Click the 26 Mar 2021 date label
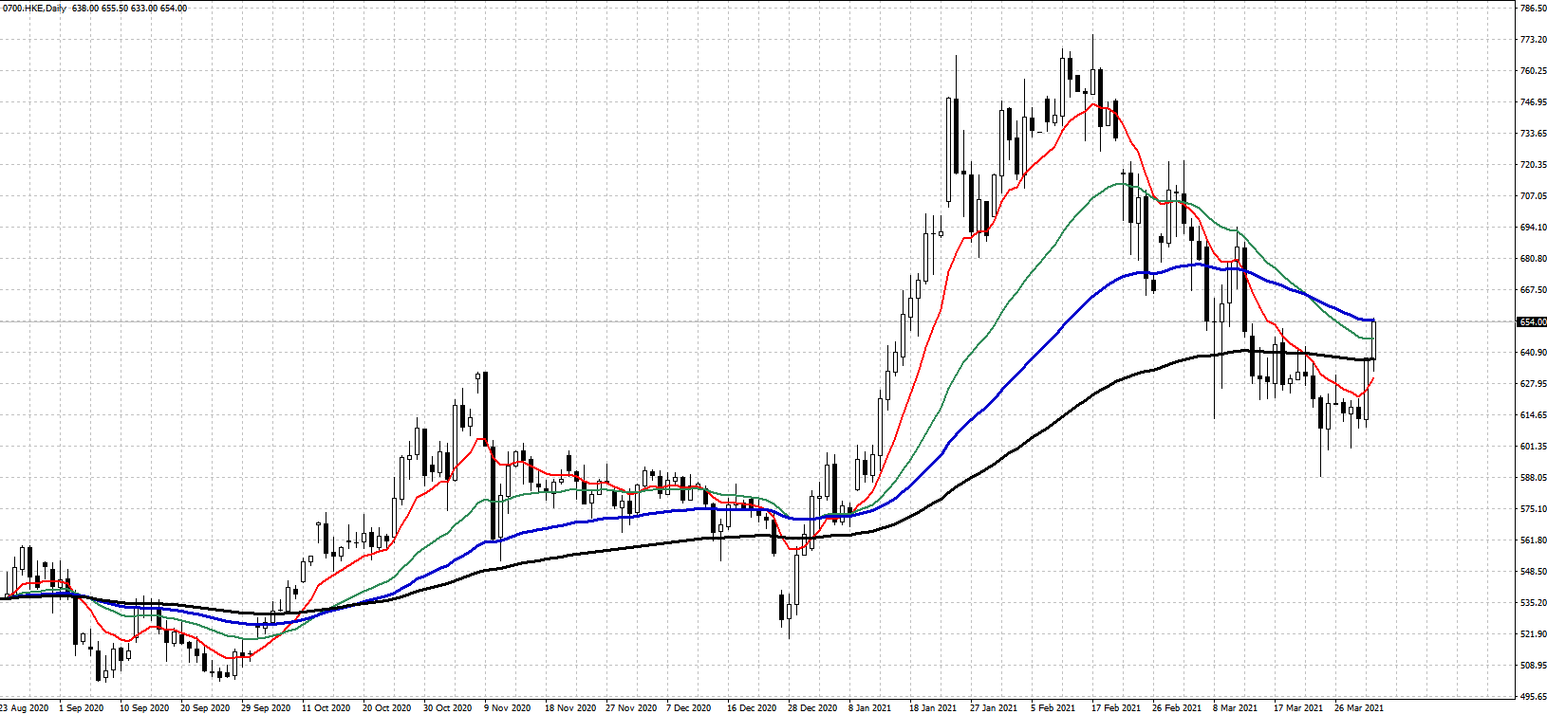The width and height of the screenshot is (1547, 714). pos(1358,707)
